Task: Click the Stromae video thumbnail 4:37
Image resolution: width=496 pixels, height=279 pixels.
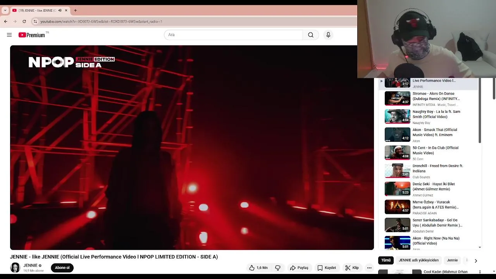Action: (397, 98)
